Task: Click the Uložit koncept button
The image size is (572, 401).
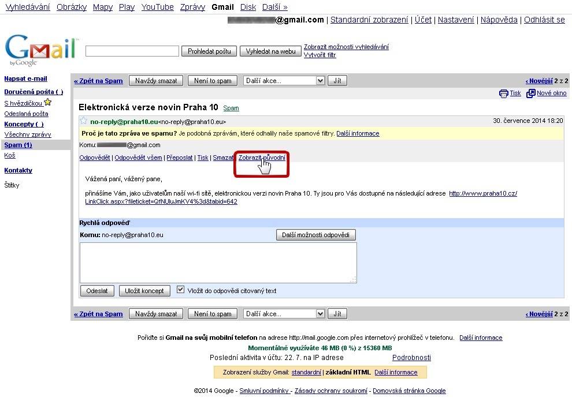Action: click(144, 291)
